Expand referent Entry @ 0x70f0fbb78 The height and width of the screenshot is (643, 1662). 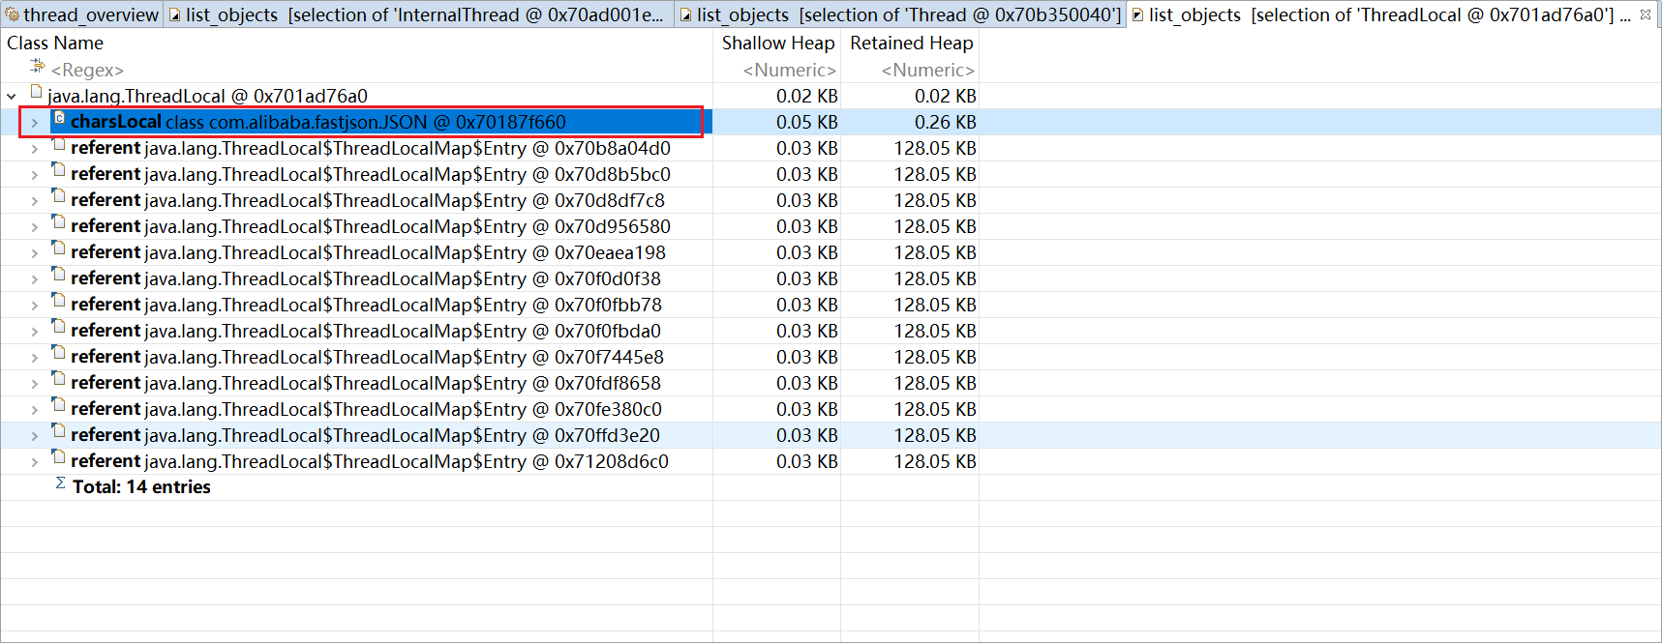[35, 306]
